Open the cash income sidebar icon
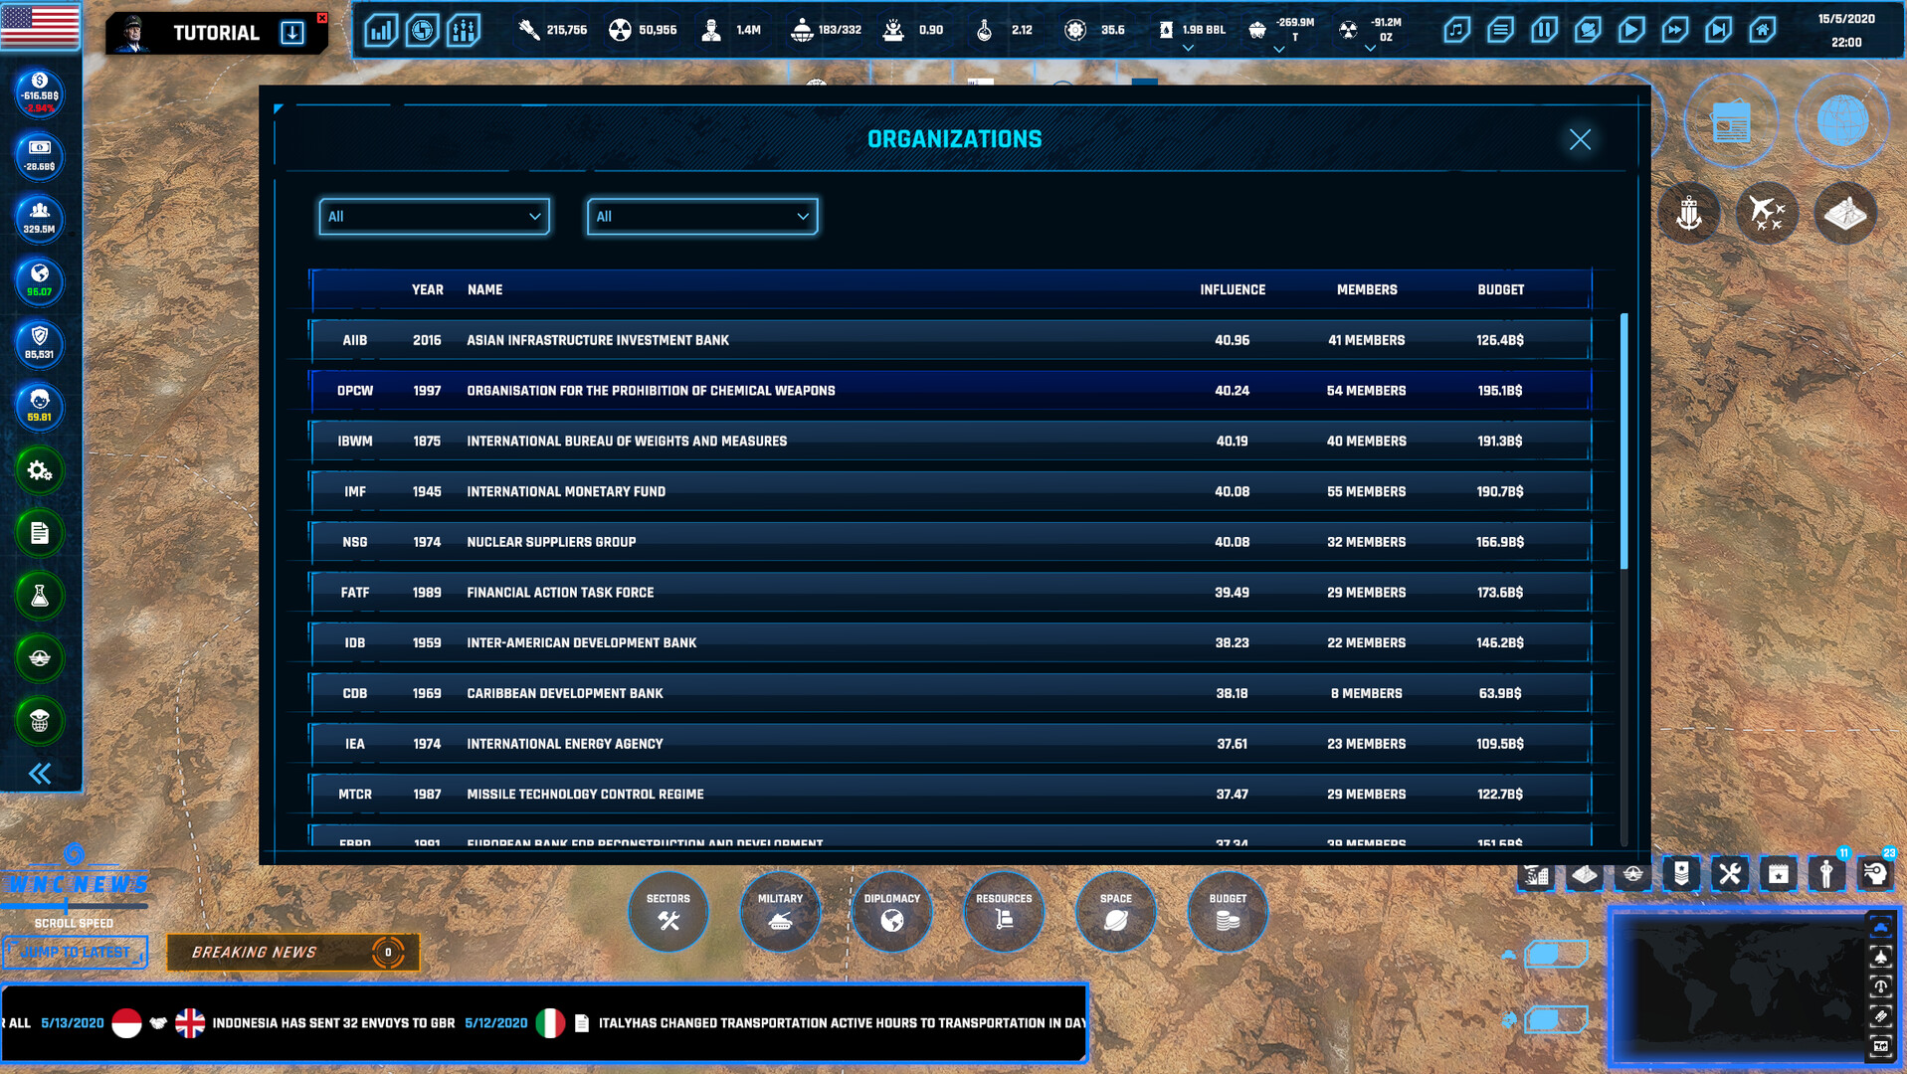This screenshot has width=1907, height=1074. coord(40,156)
